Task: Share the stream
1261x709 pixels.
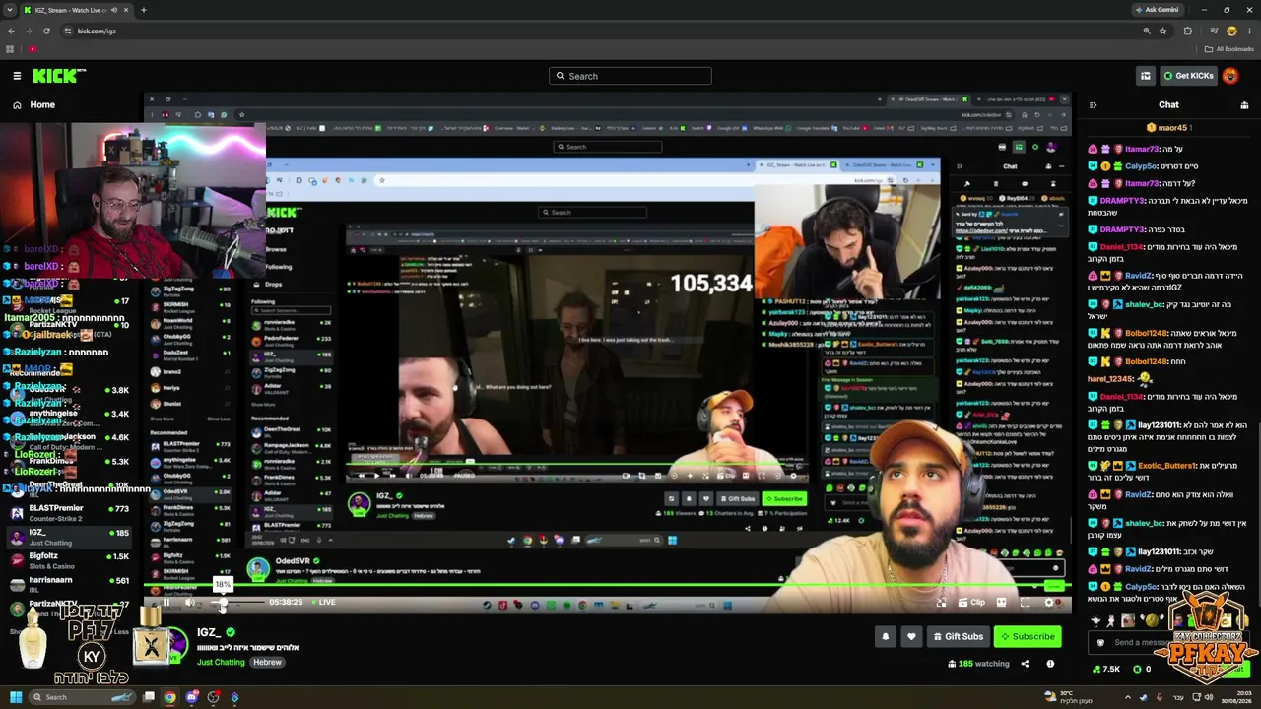Action: pyautogui.click(x=1025, y=664)
